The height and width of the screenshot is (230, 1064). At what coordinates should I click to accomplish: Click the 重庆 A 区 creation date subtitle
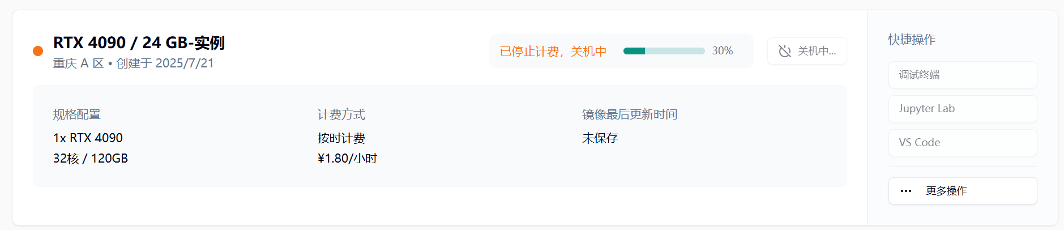(134, 63)
